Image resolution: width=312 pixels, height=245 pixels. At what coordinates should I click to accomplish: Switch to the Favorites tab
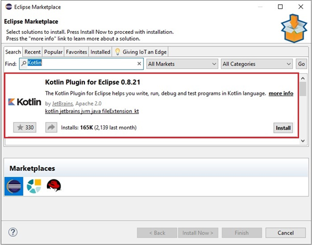pos(76,52)
